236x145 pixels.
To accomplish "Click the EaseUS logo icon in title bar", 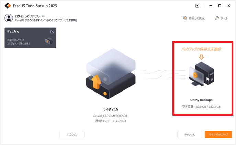I will point(8,6).
